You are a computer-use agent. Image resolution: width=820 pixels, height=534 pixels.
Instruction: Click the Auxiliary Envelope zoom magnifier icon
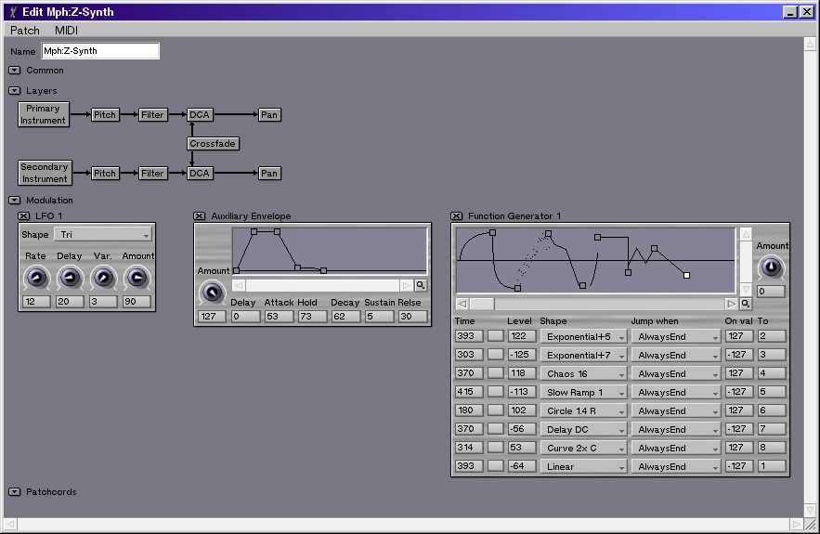point(421,286)
